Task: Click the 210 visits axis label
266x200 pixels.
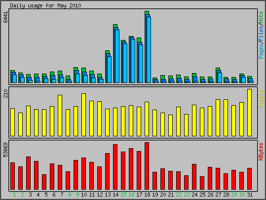Action: [6, 93]
